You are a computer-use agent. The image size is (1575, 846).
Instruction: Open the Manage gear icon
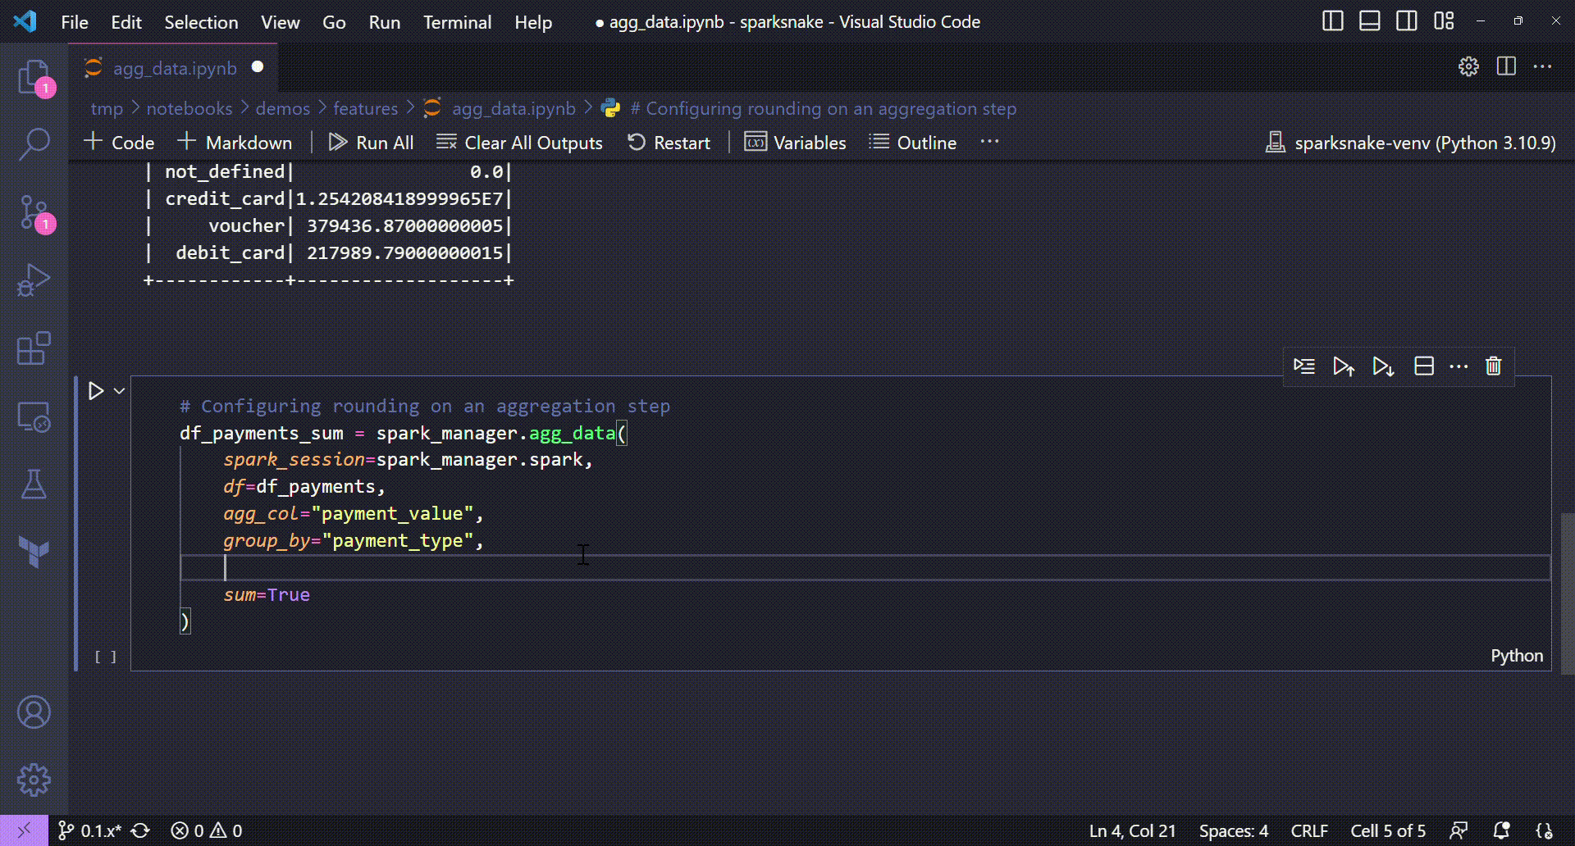(34, 780)
